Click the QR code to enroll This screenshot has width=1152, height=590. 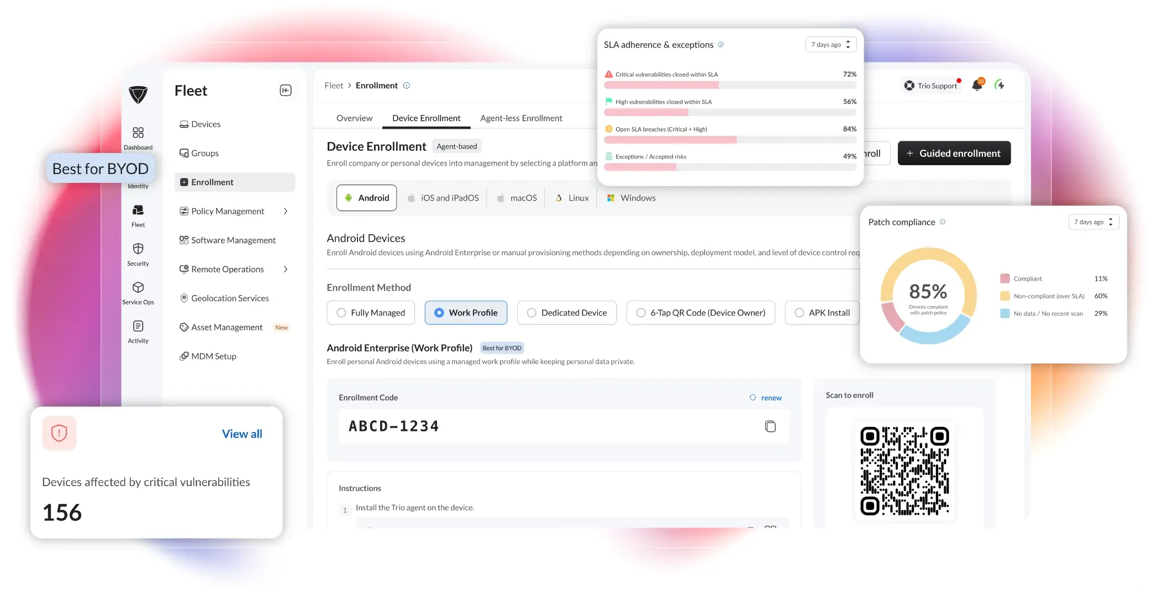point(904,471)
